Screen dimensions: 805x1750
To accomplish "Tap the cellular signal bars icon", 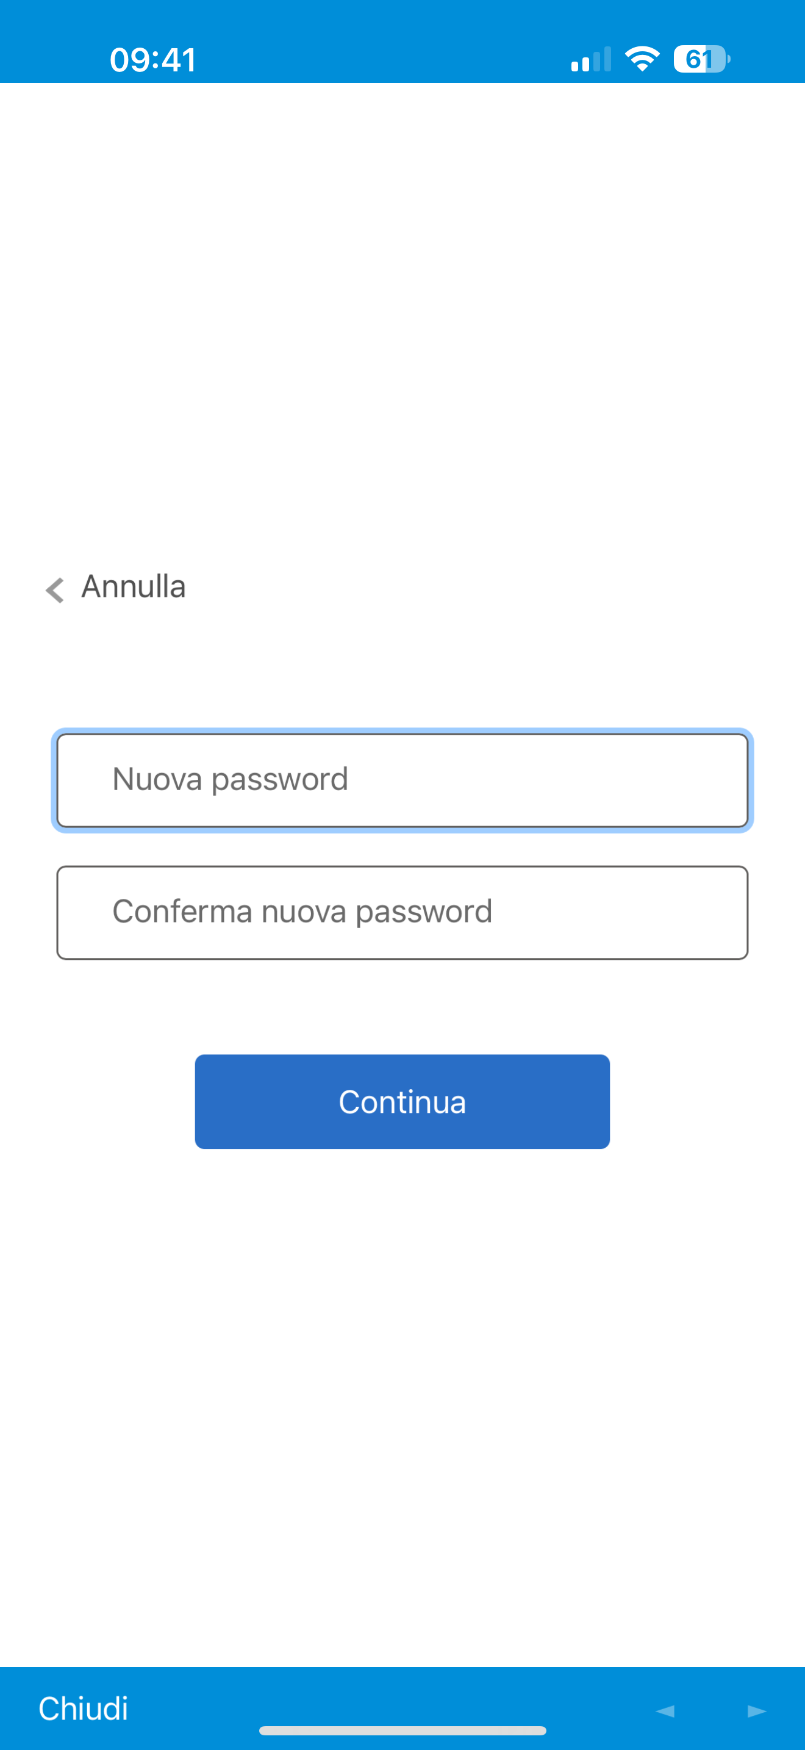I will click(591, 59).
